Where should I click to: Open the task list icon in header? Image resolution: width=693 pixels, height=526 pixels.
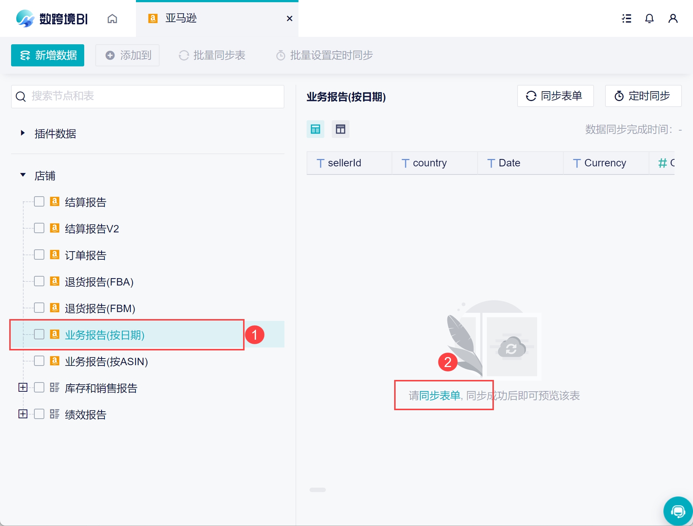627,18
